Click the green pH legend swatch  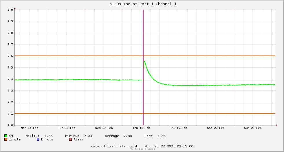(6, 136)
